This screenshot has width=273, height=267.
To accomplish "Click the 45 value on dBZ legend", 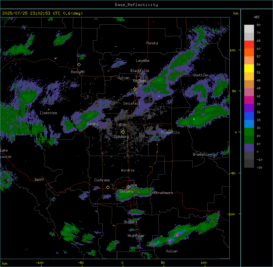I will click(x=258, y=88).
